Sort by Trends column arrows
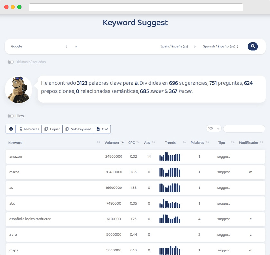270x255 pixels. (x=184, y=142)
